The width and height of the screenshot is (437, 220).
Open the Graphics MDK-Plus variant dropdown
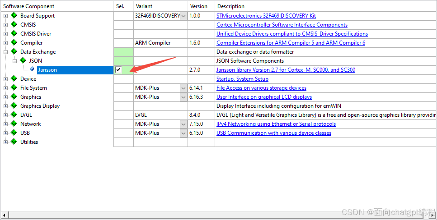pyautogui.click(x=183, y=97)
